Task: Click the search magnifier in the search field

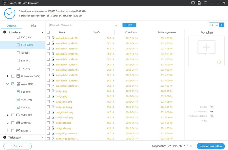Action: [x=116, y=25]
